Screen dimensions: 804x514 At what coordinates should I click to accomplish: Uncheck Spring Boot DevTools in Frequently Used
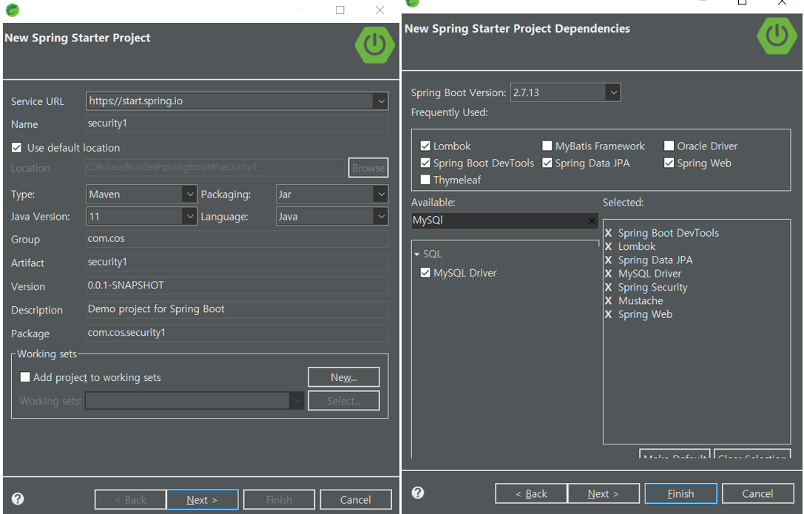point(425,163)
